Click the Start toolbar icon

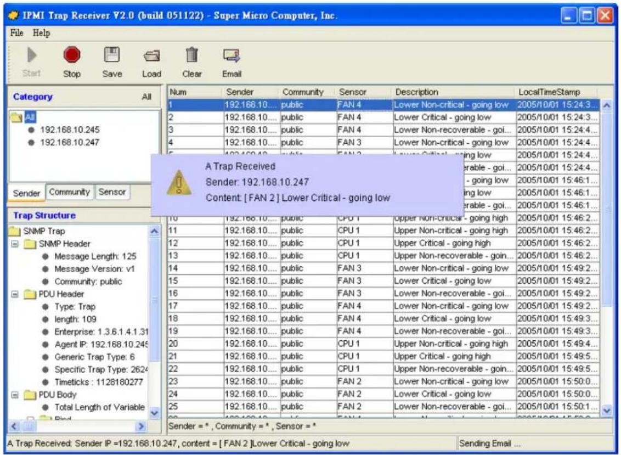(31, 55)
